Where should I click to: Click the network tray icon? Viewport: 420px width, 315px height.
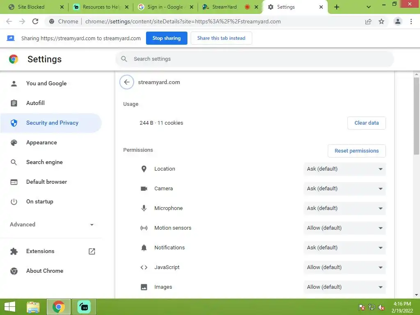click(372, 307)
